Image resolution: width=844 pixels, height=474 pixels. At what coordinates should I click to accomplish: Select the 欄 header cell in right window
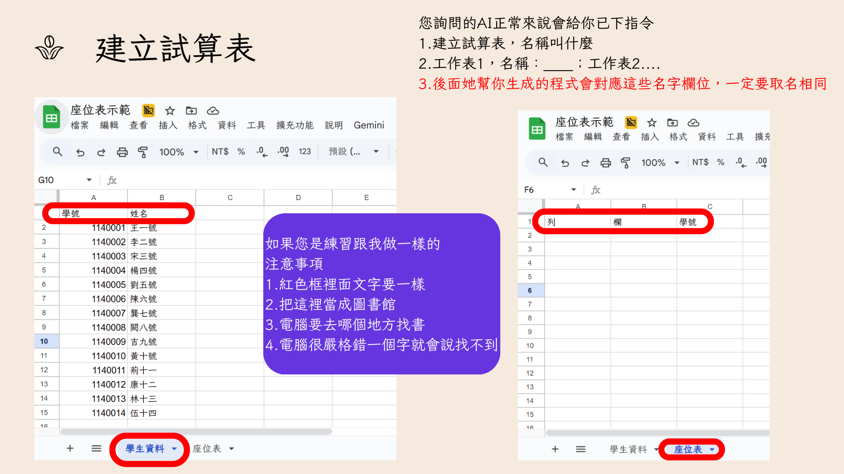pos(644,222)
